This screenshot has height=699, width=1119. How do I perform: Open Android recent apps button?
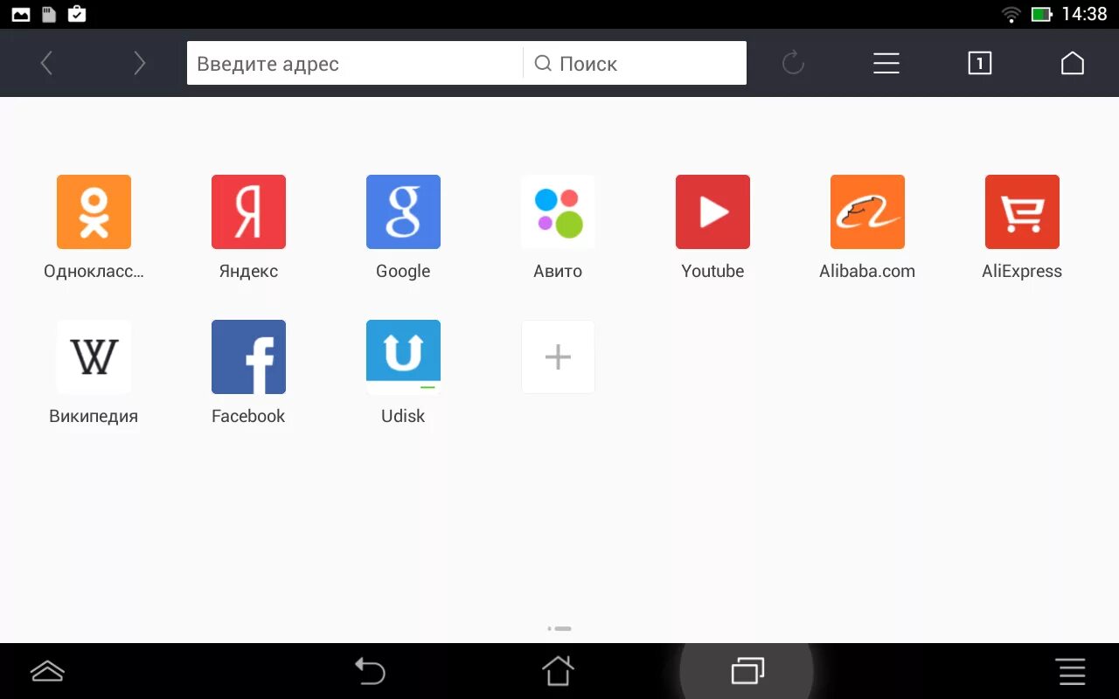click(x=747, y=671)
